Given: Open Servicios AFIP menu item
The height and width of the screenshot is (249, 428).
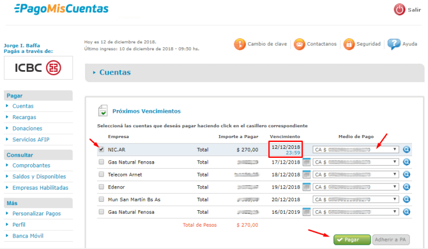Looking at the screenshot, I should (31, 140).
